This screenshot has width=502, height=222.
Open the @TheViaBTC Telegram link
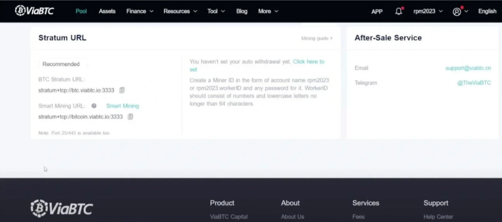click(x=474, y=83)
